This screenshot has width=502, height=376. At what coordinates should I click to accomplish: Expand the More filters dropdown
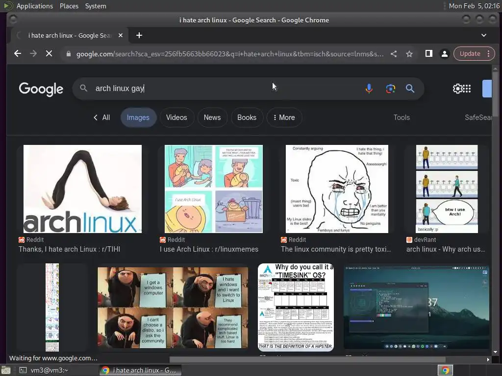[284, 117]
